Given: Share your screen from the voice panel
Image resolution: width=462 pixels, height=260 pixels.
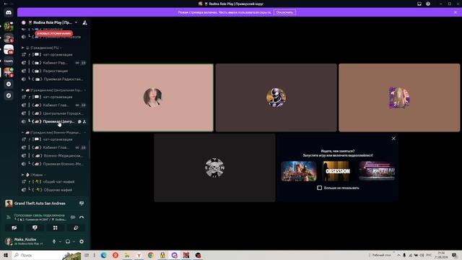Looking at the screenshot, I should [x=35, y=228].
